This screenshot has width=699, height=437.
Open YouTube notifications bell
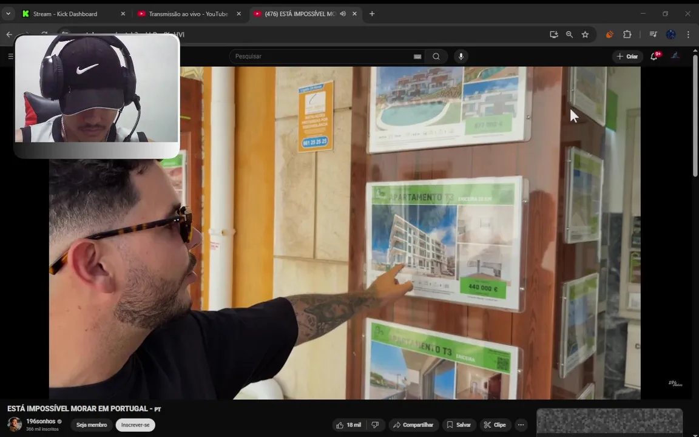tap(654, 56)
